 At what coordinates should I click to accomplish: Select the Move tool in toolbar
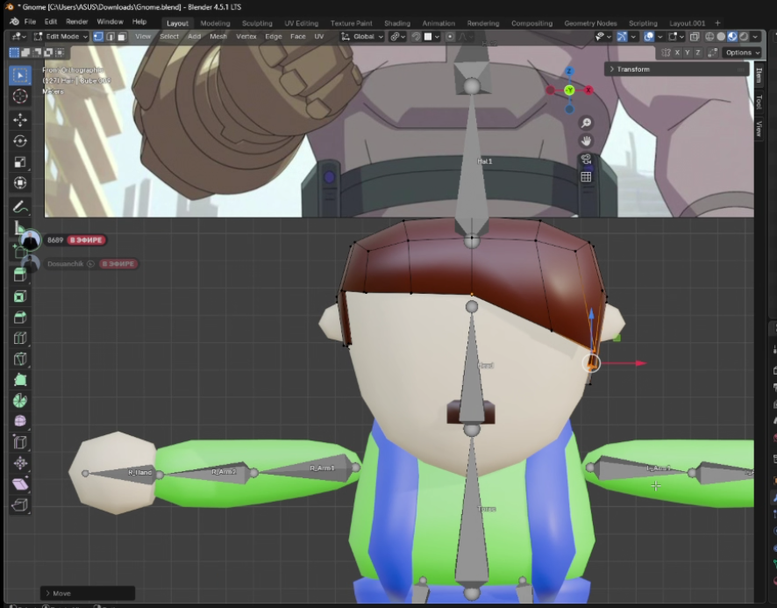point(20,118)
